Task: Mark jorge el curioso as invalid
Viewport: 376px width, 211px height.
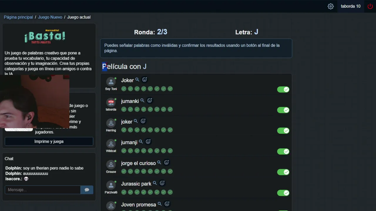Action: (x=283, y=172)
